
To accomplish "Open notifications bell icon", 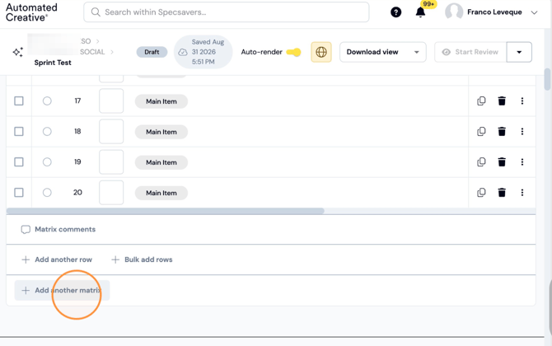I will 420,12.
